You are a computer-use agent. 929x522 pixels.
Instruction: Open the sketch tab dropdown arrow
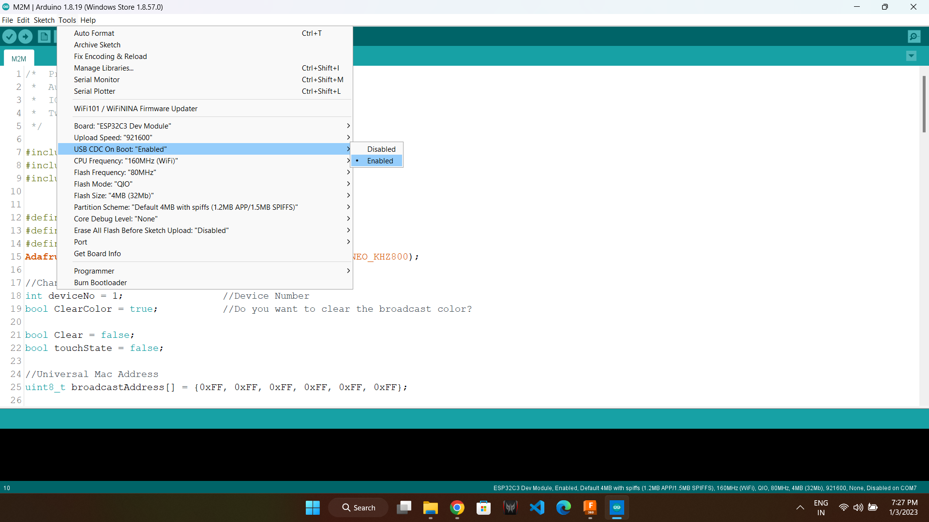pos(912,56)
